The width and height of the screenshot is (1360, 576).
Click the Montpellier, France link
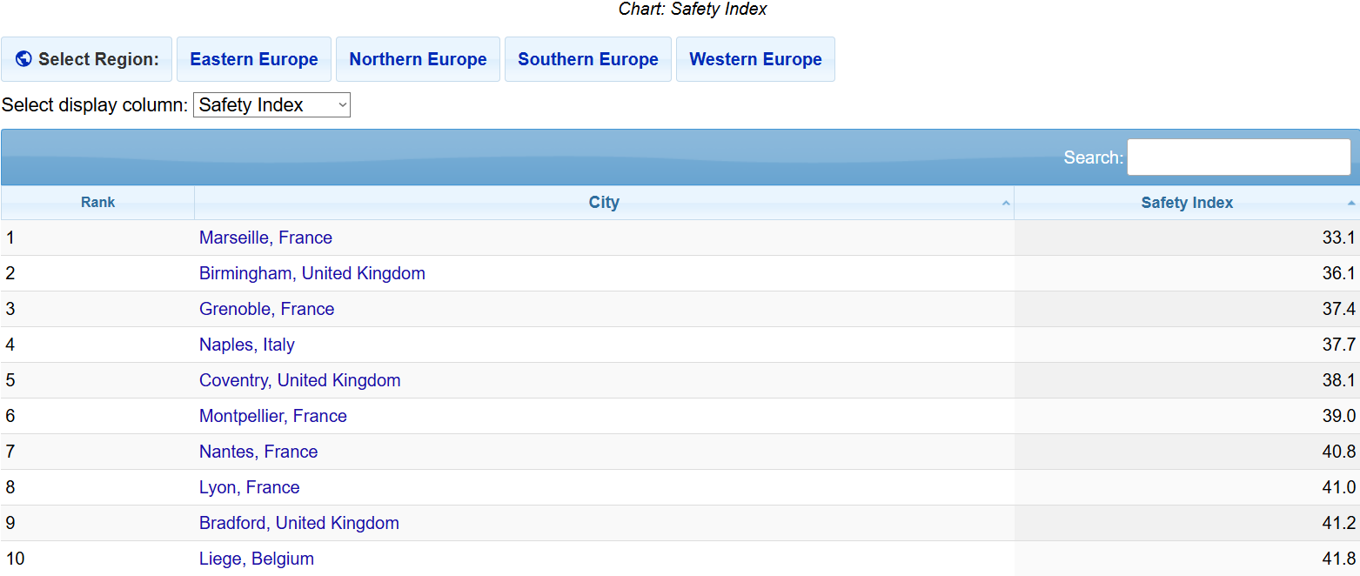[272, 416]
